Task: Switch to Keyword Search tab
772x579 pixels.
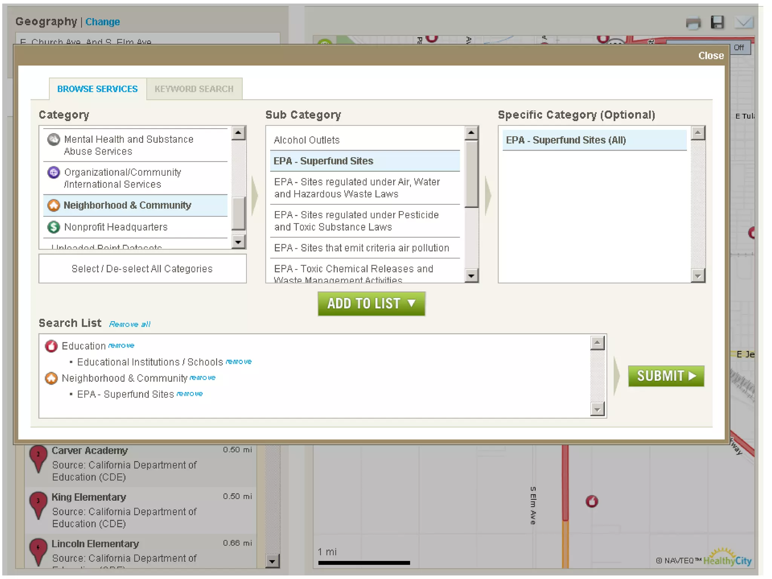Action: point(194,89)
